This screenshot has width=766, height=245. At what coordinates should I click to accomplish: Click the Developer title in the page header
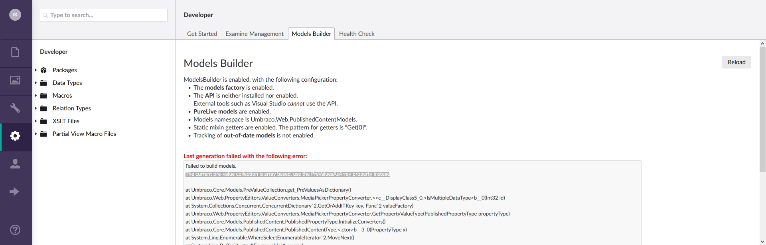198,15
